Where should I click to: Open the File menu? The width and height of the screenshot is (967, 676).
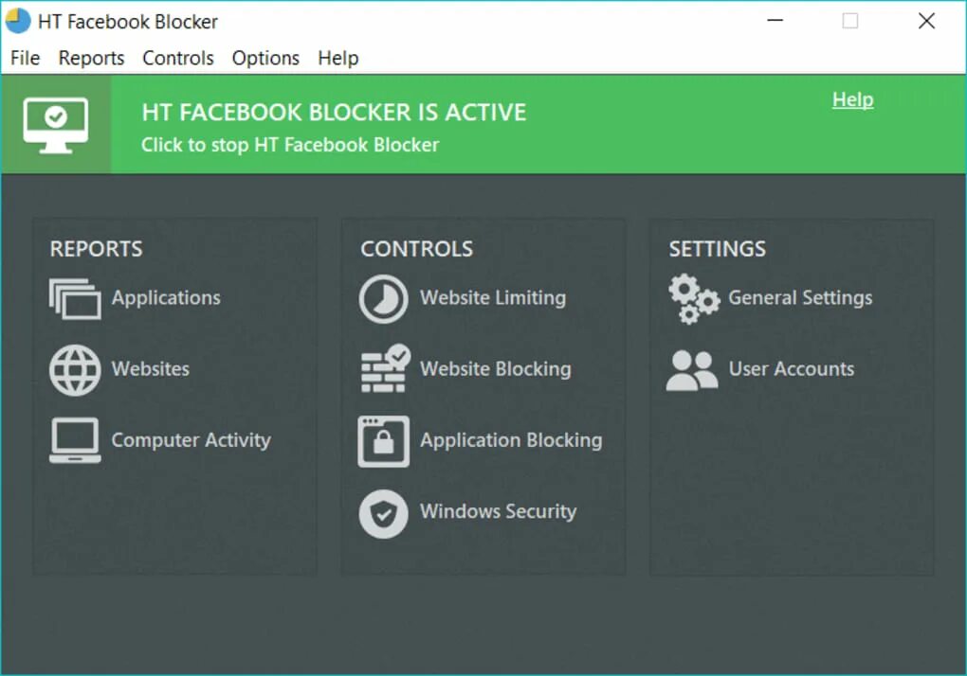[26, 58]
